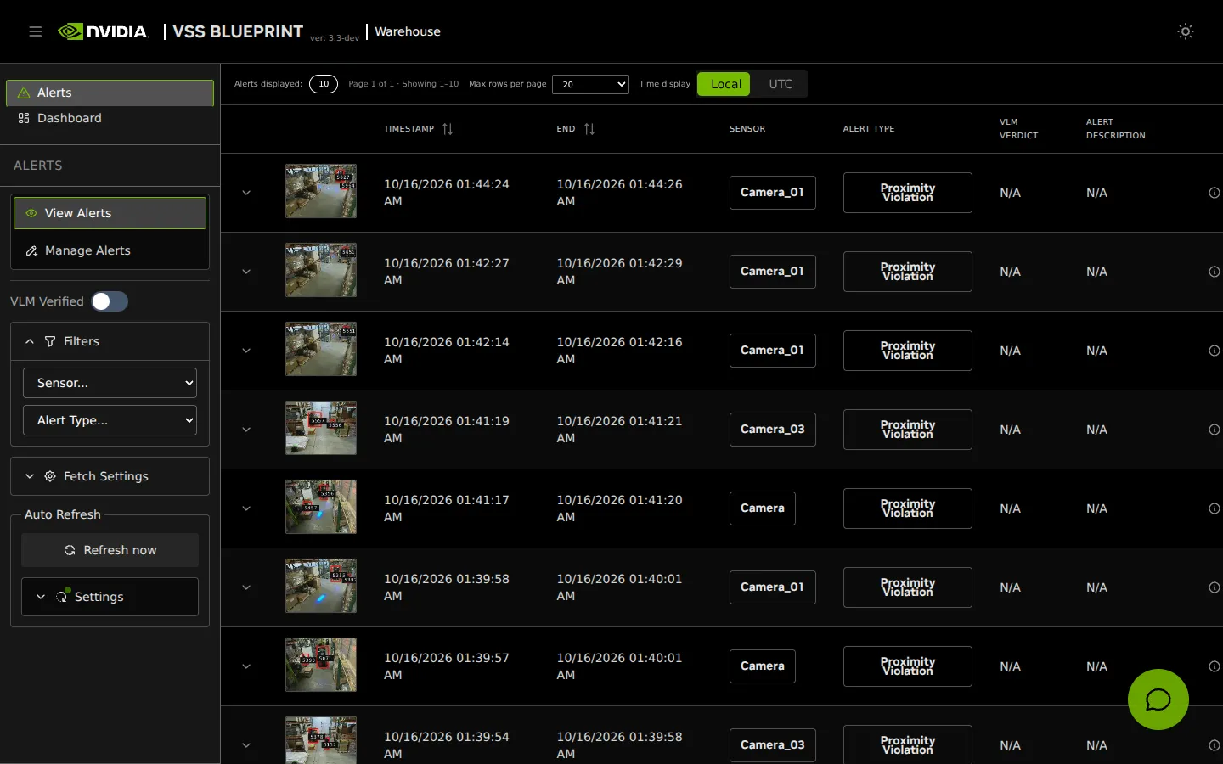Open thumbnail for 01:39:58 AM alert
This screenshot has width=1223, height=764.
click(321, 586)
